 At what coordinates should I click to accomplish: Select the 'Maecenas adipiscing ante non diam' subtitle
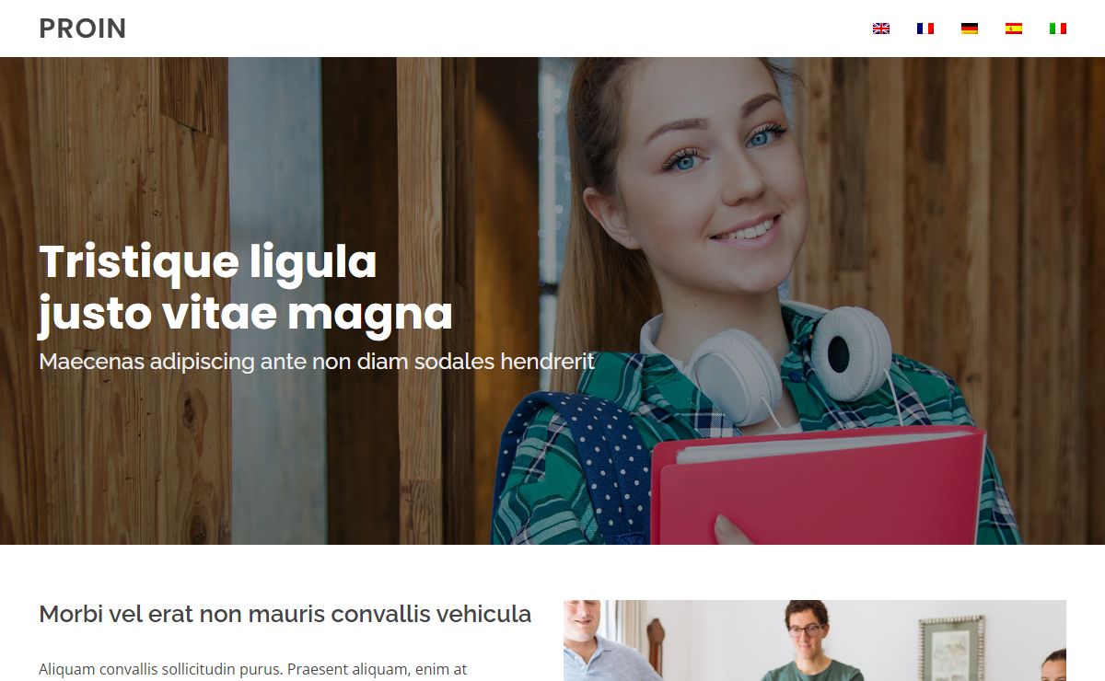point(317,361)
